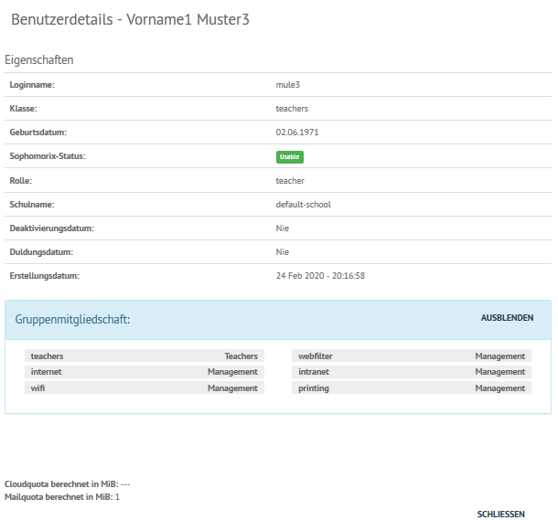The image size is (558, 531).
Task: Click the Klasse value teachers
Action: (x=292, y=109)
